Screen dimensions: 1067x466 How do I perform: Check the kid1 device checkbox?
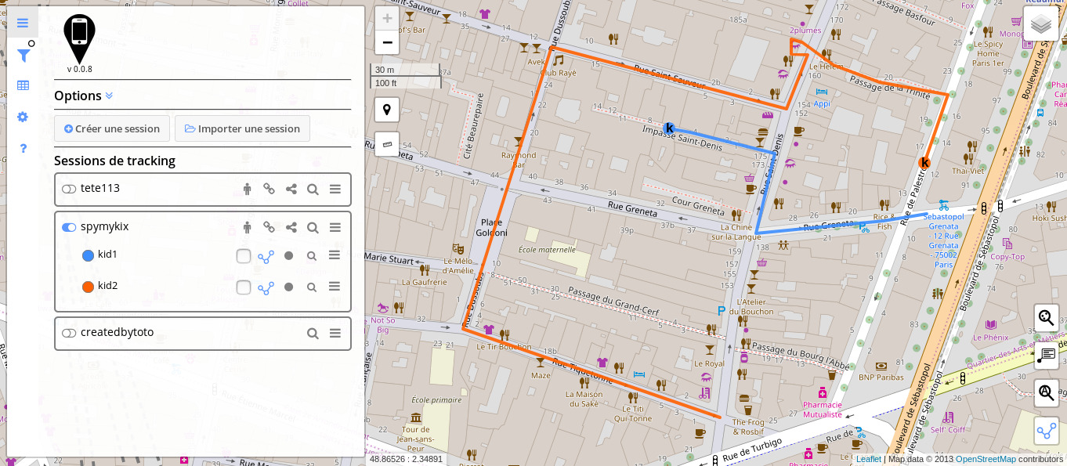pos(244,256)
